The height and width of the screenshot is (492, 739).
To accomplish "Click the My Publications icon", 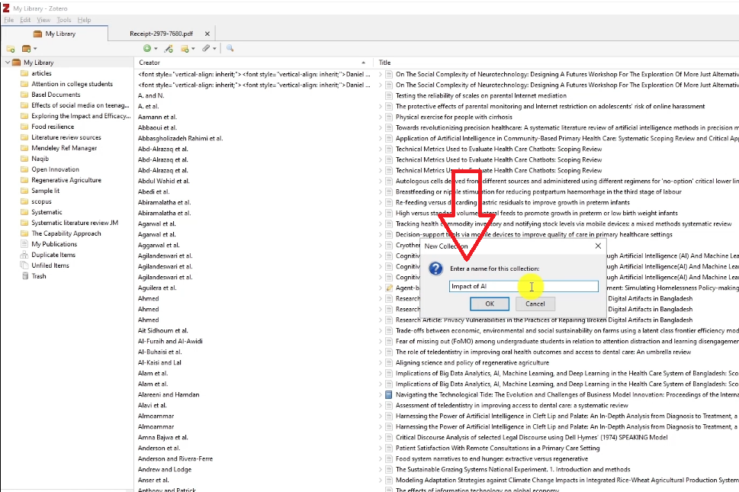I will tap(24, 244).
